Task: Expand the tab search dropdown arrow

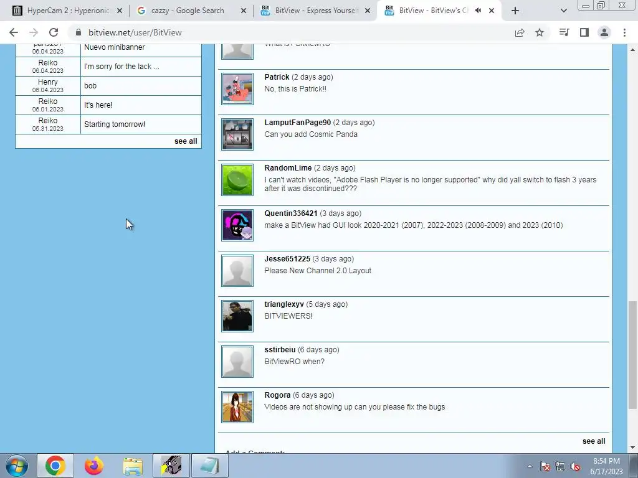Action: tap(563, 11)
